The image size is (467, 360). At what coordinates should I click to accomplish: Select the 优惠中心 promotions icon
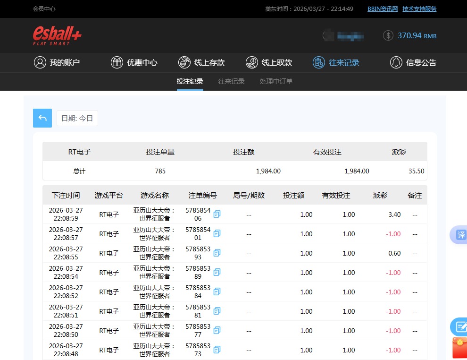pos(117,62)
